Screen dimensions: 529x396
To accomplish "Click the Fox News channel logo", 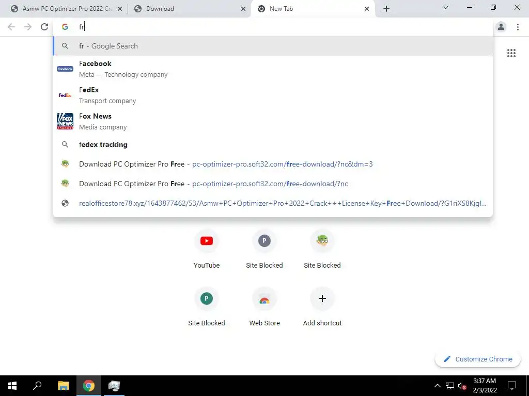I will point(65,121).
